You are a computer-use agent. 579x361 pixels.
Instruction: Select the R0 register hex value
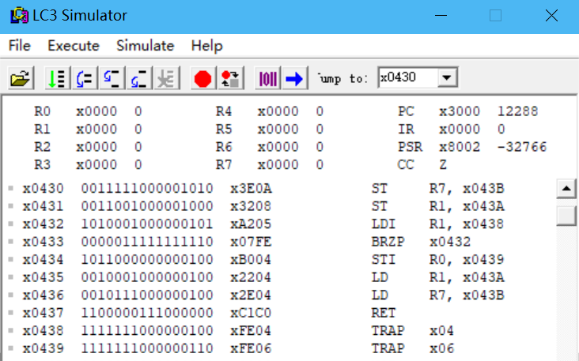coord(96,111)
